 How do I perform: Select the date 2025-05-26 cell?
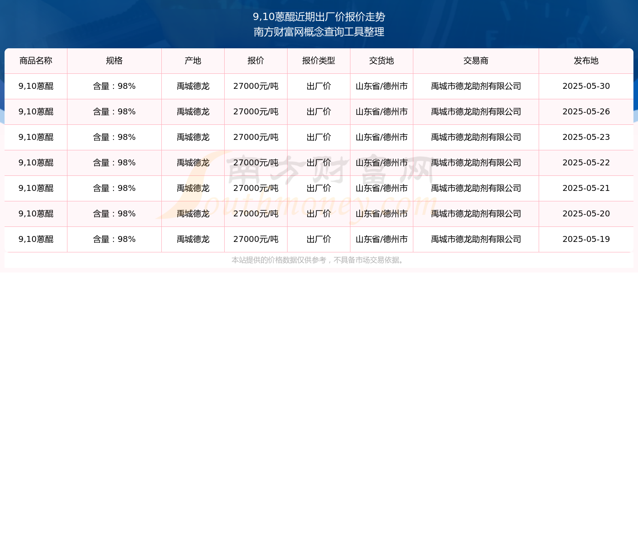tap(586, 112)
